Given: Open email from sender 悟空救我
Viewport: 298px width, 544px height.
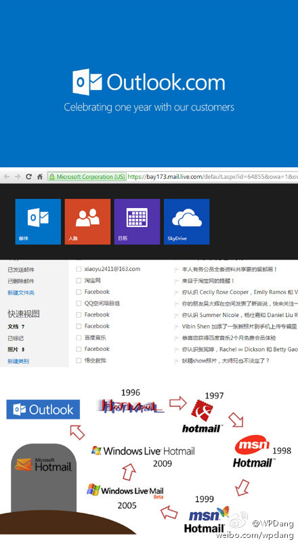Looking at the screenshot, I should click(95, 360).
